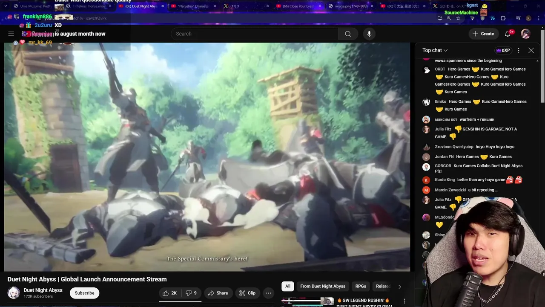Click the zoom magnifier icon in the address bar

[449, 18]
